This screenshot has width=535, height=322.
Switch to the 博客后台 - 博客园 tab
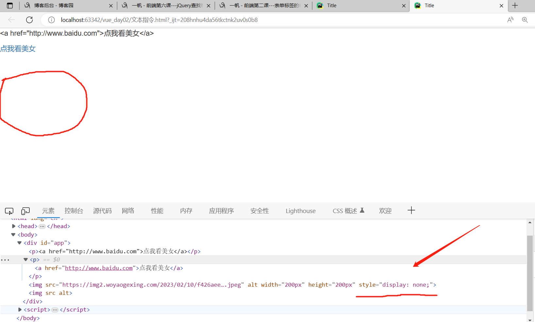coord(69,6)
